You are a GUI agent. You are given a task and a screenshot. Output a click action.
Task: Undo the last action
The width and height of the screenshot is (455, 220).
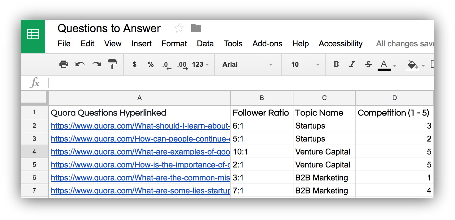(80, 65)
